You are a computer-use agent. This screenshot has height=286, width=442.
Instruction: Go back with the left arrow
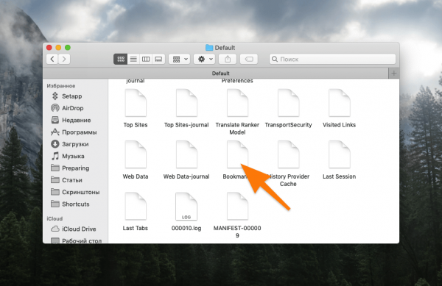pyautogui.click(x=52, y=59)
